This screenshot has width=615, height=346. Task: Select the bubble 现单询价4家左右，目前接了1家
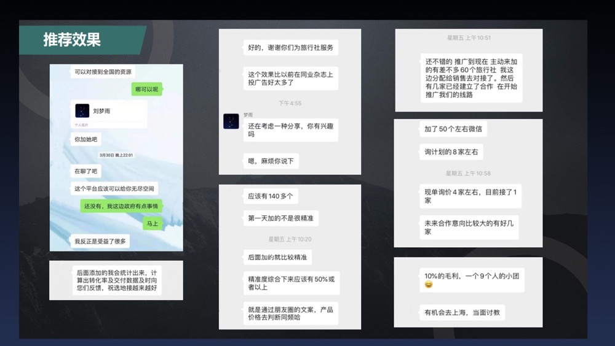coord(470,196)
